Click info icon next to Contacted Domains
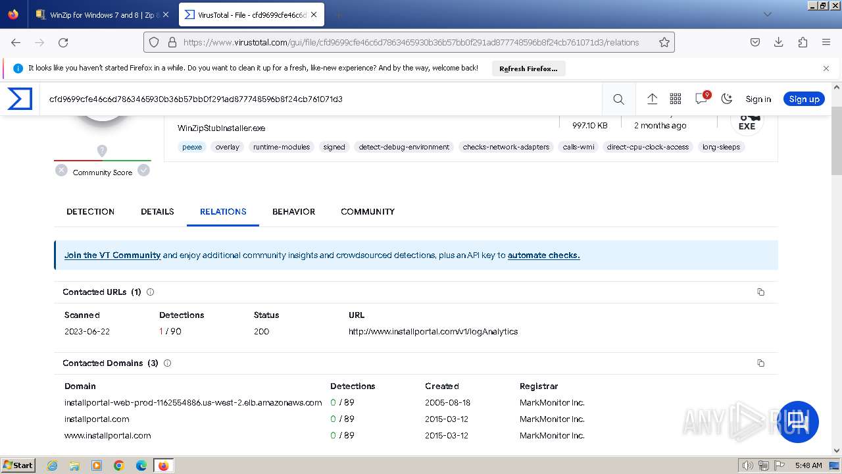This screenshot has width=842, height=474. 167,363
